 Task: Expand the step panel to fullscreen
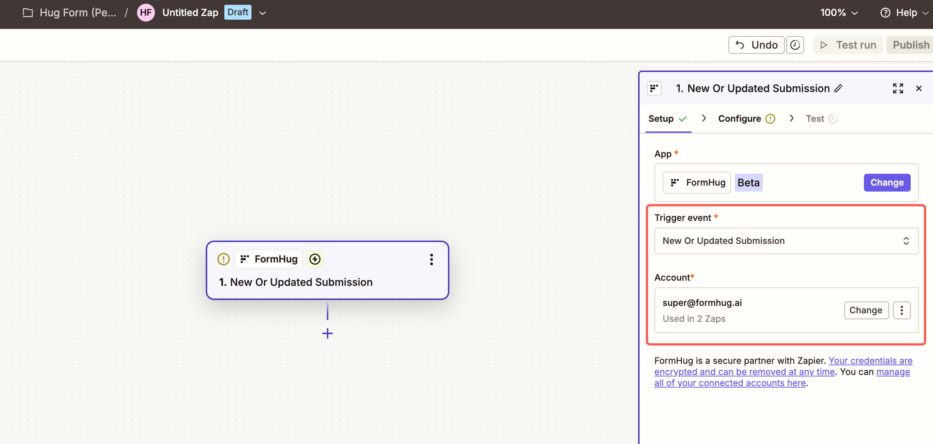coord(898,88)
